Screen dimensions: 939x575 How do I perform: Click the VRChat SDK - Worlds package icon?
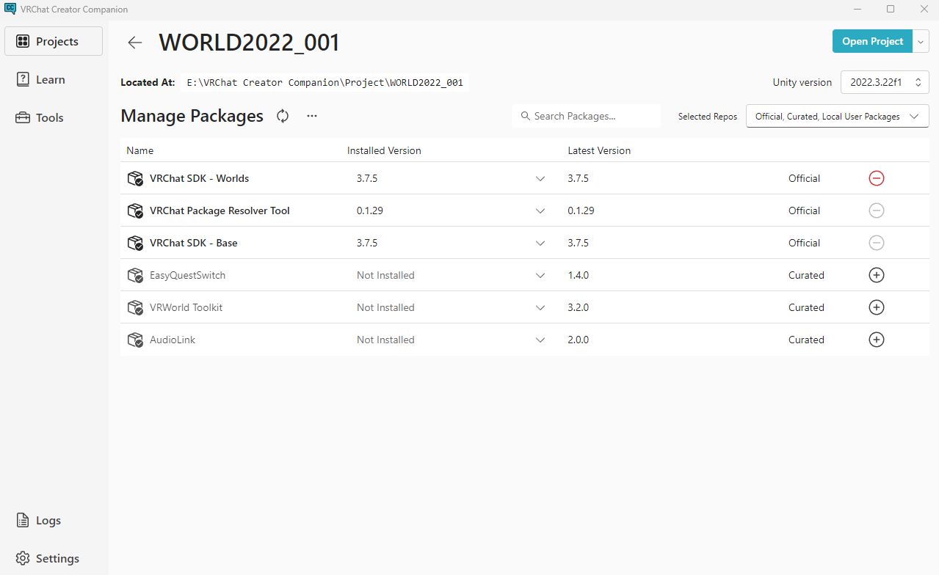point(135,179)
